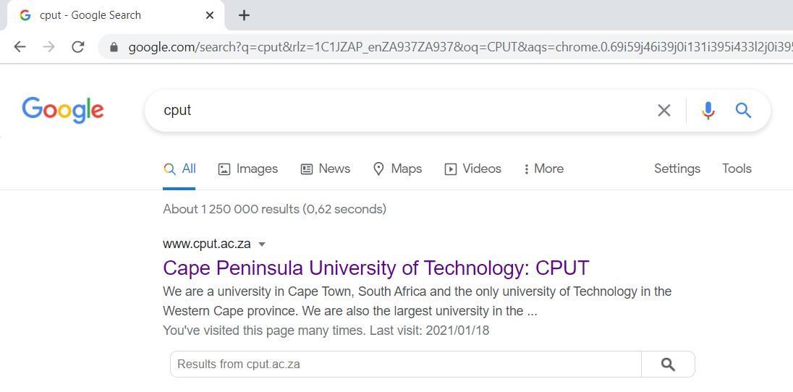The height and width of the screenshot is (392, 793).
Task: Open the Tools options
Action: [737, 169]
